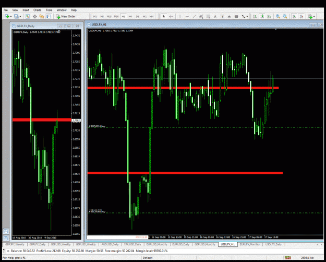This screenshot has height=262, width=326.
Task: Click the Balance line in Terminal
Action: pos(89,251)
